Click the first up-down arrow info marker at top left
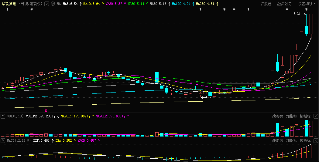This screenshot has height=162, width=319. 8,9
